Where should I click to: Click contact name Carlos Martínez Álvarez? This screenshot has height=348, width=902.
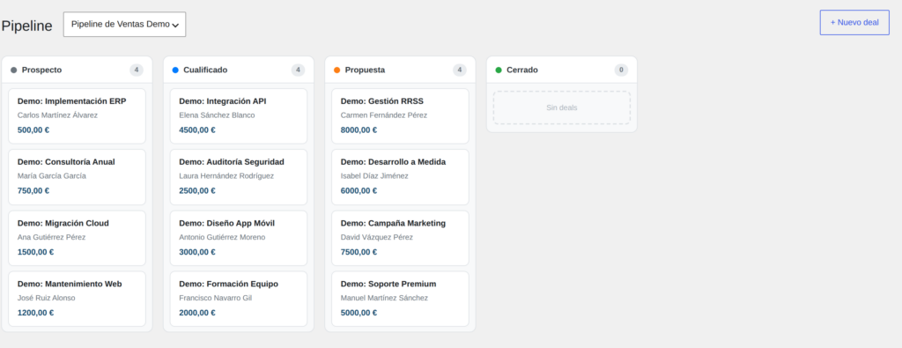click(x=57, y=115)
